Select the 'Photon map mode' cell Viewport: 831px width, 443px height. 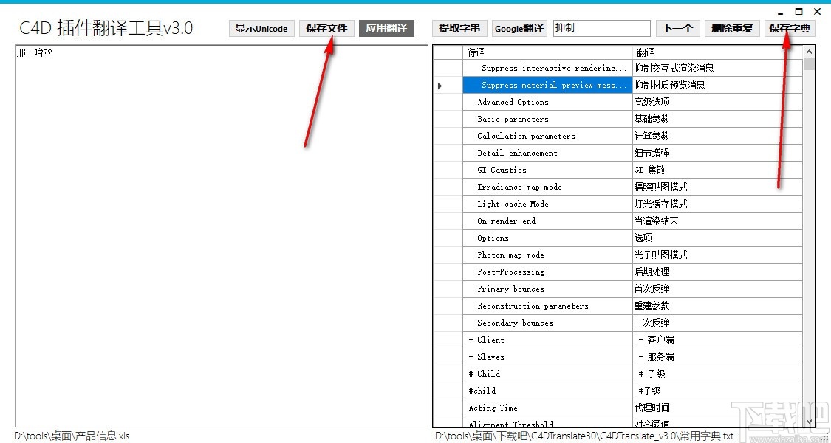click(547, 255)
